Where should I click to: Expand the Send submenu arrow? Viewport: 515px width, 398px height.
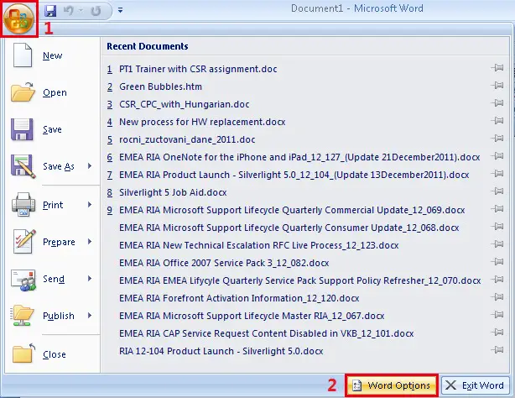coord(90,279)
